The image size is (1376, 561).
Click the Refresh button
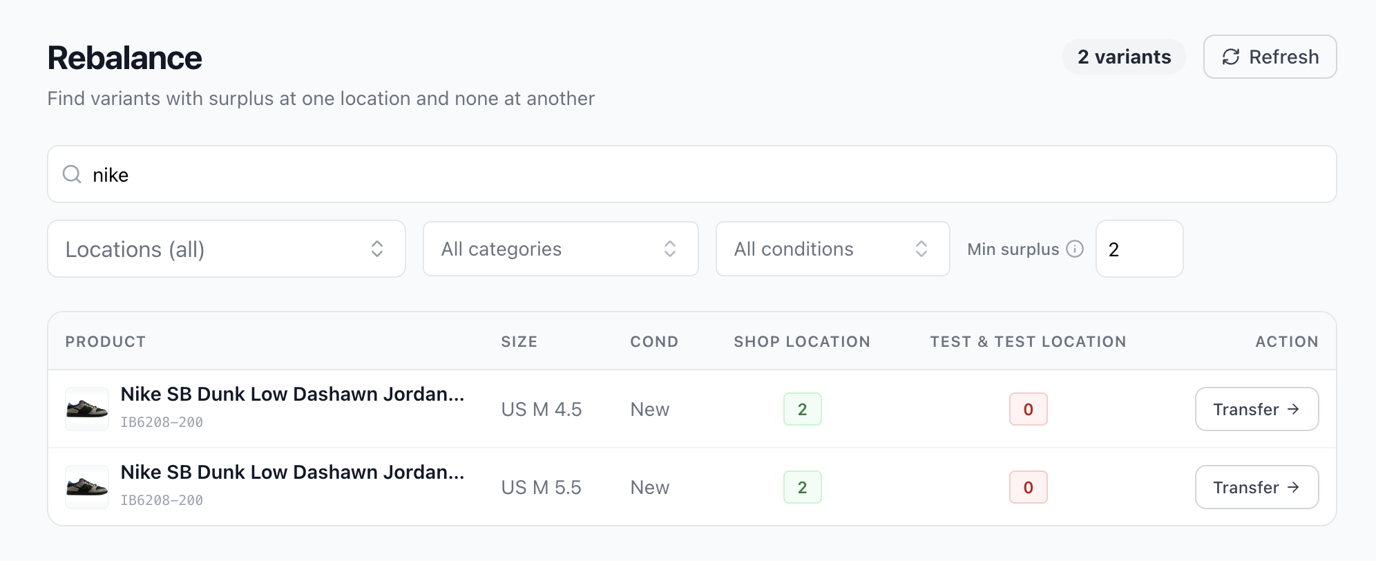pos(1270,57)
